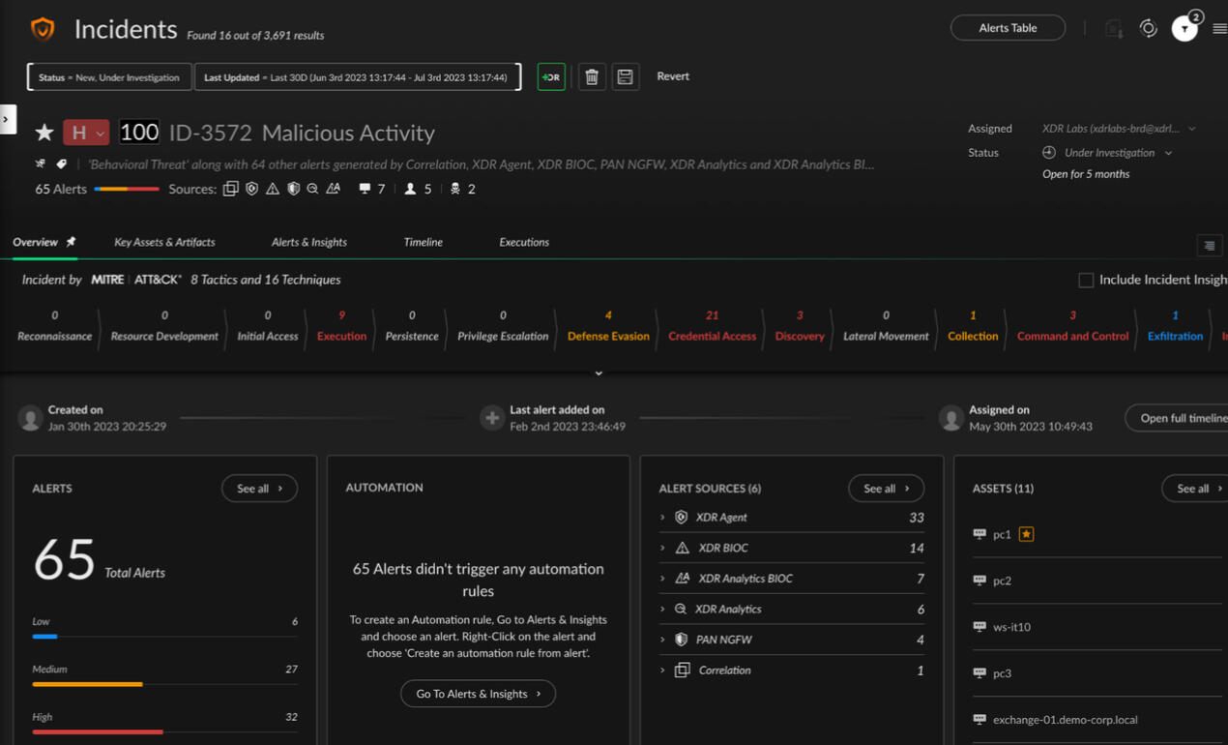Click the comments icon showing 7
1228x745 pixels.
tap(365, 189)
